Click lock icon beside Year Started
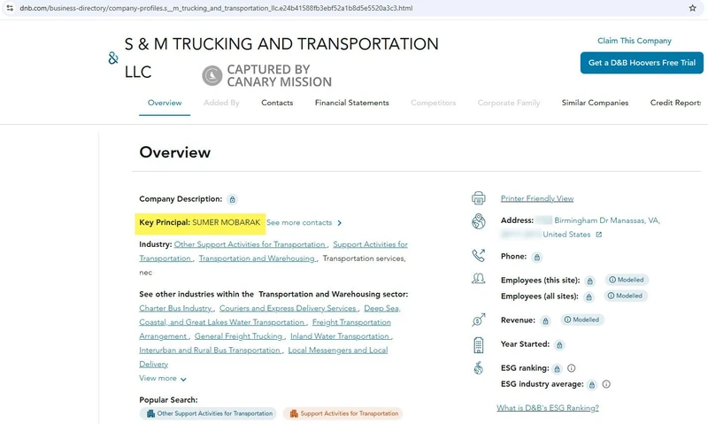 (x=559, y=345)
